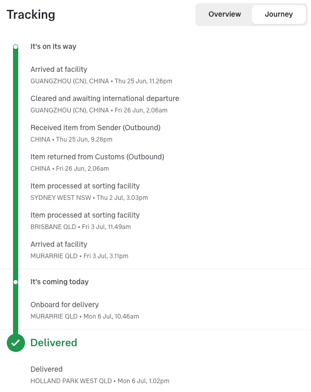The width and height of the screenshot is (311, 392).
Task: Select the Sydney West NSW sorting facility event
Action: pos(89,192)
